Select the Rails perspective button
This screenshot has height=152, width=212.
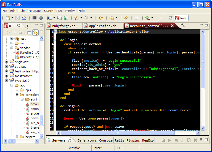[x=181, y=18]
